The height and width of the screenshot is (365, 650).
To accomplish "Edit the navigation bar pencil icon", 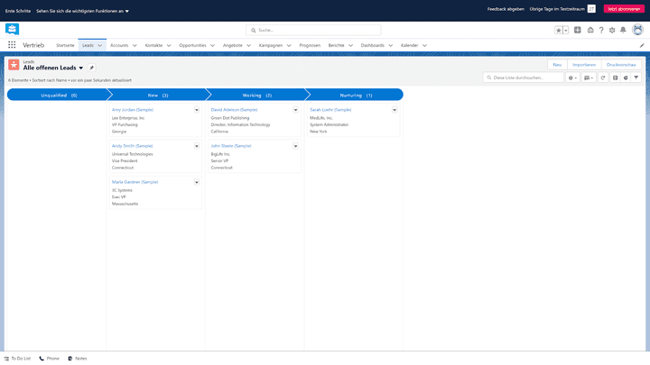I will [x=642, y=46].
